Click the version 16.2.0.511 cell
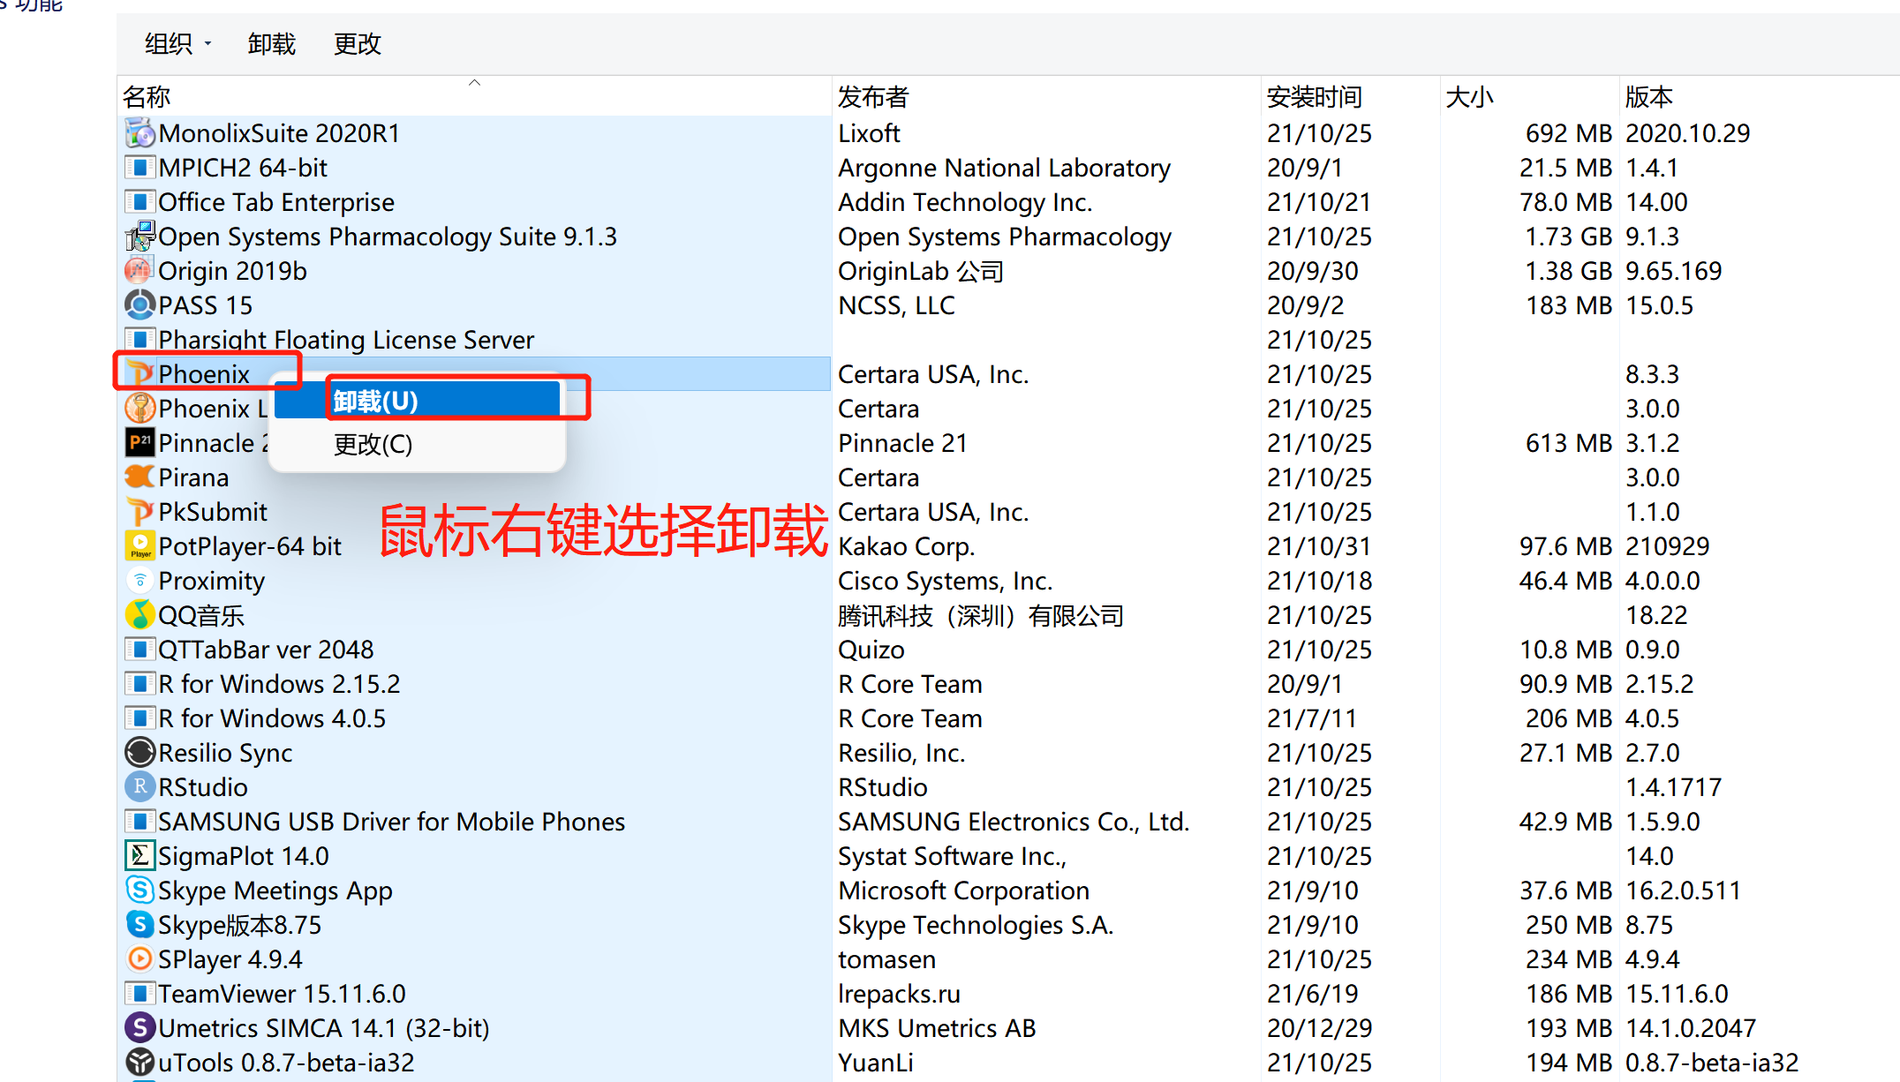The image size is (1900, 1082). pyautogui.click(x=1683, y=890)
